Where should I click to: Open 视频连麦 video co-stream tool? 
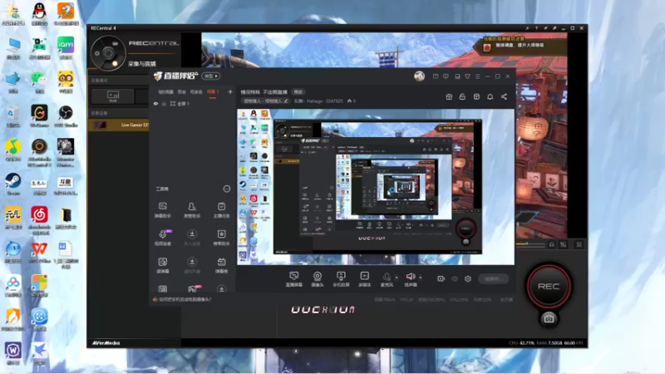point(163,238)
